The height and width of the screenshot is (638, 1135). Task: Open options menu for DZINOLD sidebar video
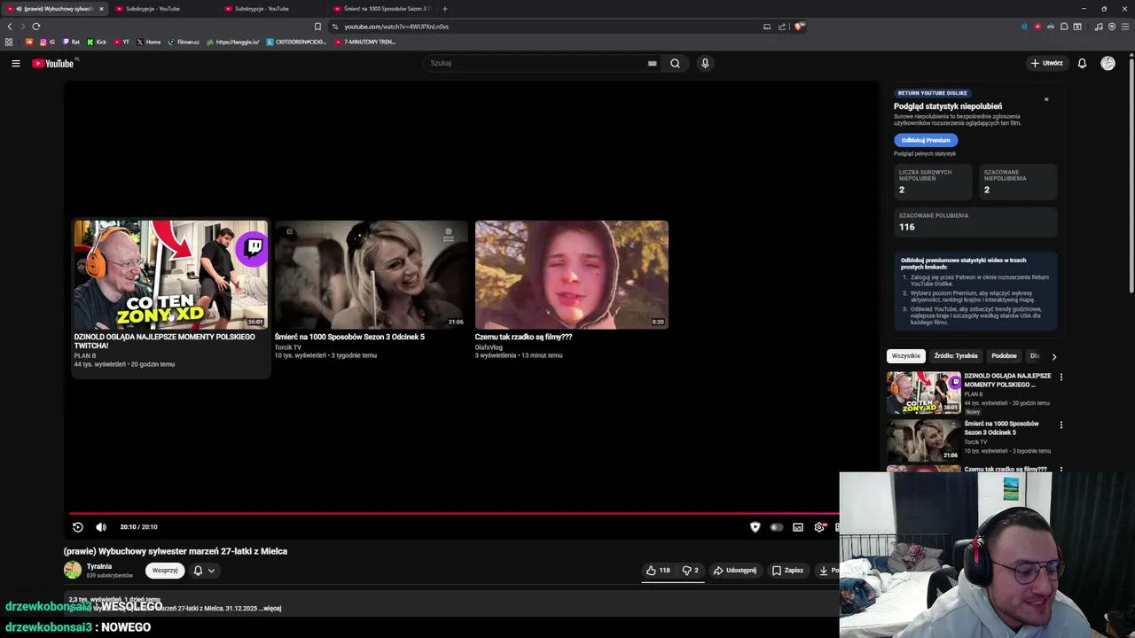1061,377
